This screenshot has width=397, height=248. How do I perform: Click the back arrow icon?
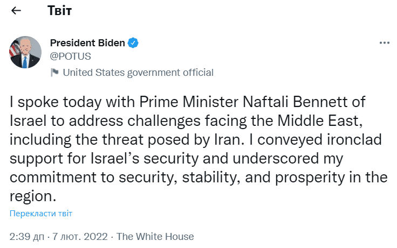coord(16,11)
